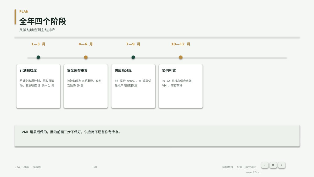Click the footer text 示例数据 · 仅用于版式演示
The height and width of the screenshot is (177, 314).
point(239,167)
